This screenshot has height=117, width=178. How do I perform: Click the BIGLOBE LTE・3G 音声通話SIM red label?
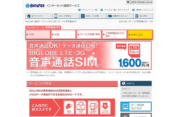click(43, 27)
